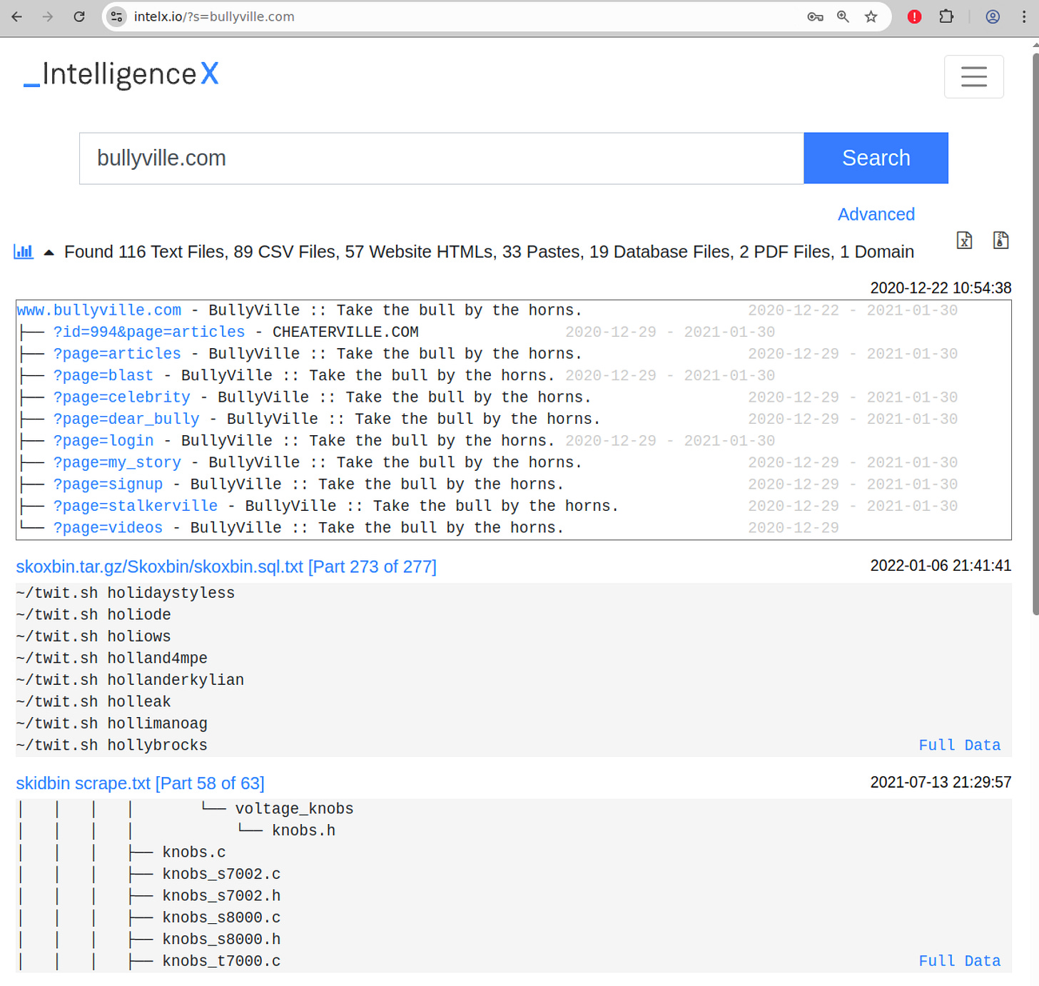Click the Intelligence X logo
1039x986 pixels.
[x=121, y=74]
